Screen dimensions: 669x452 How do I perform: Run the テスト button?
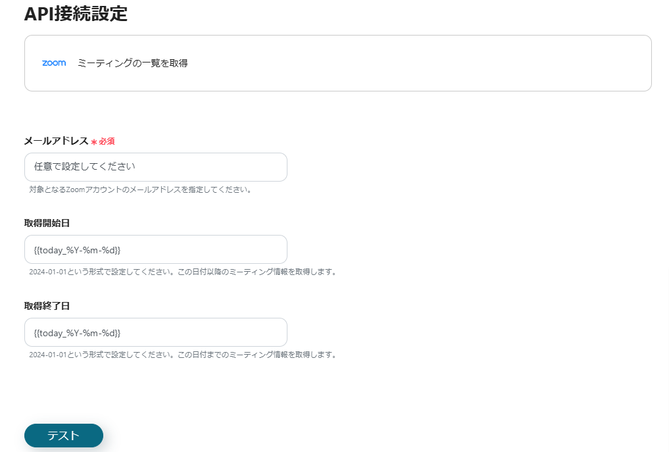tap(64, 436)
